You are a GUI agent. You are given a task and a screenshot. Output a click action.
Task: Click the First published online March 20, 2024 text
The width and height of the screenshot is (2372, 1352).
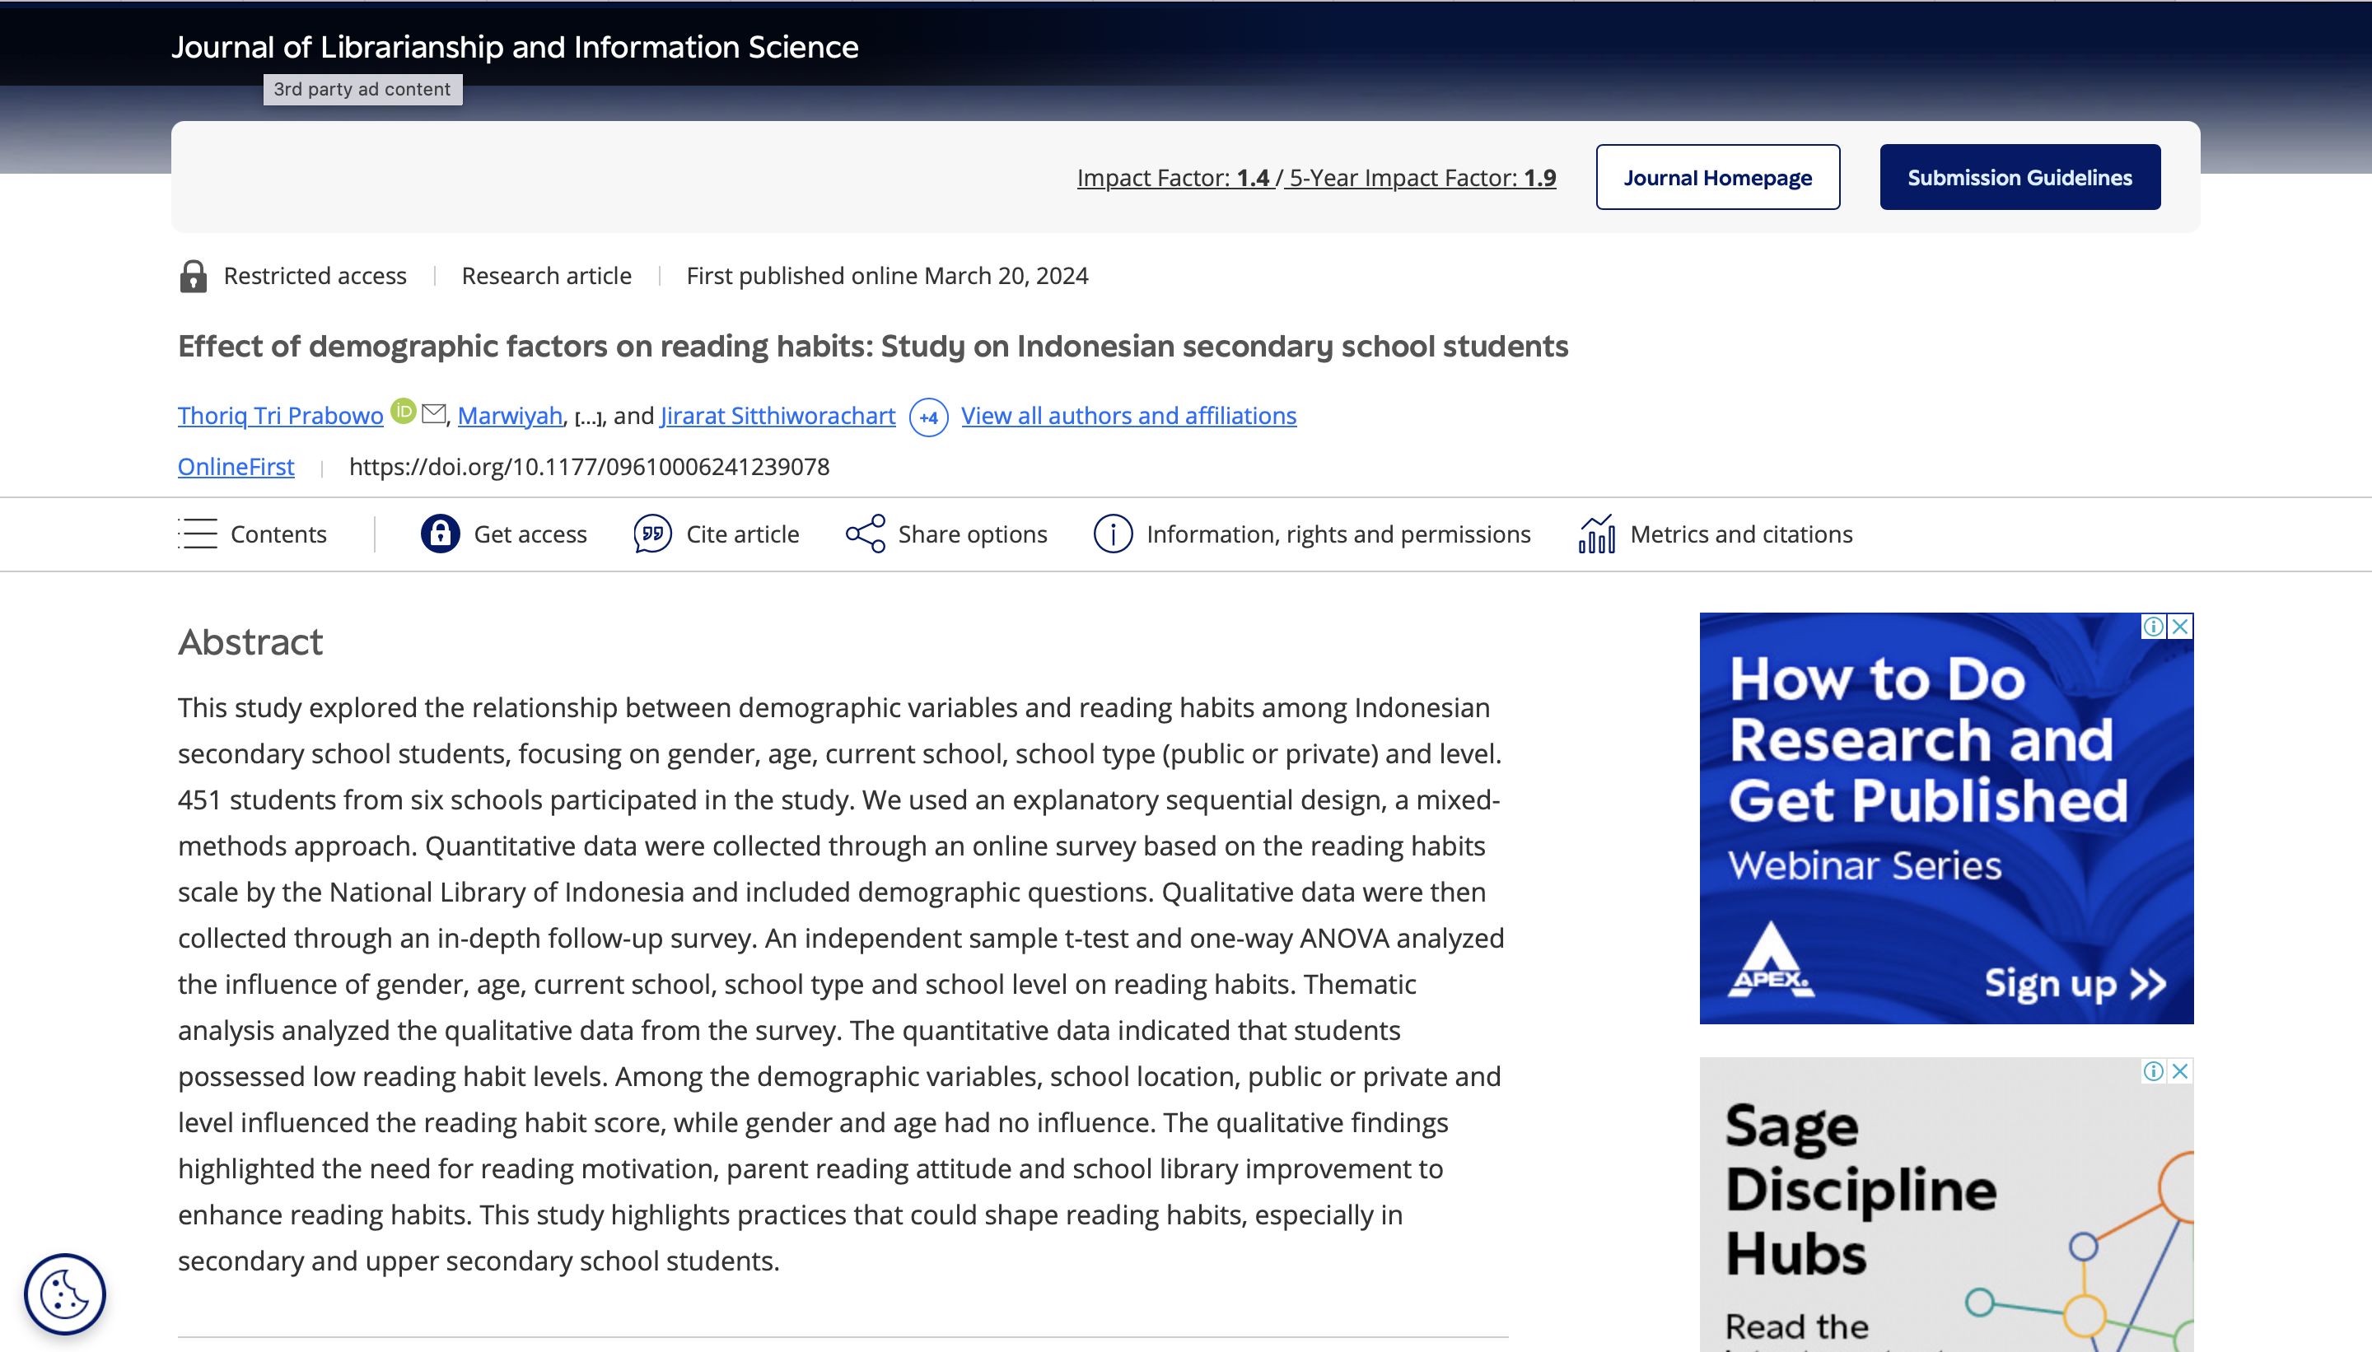coord(887,276)
